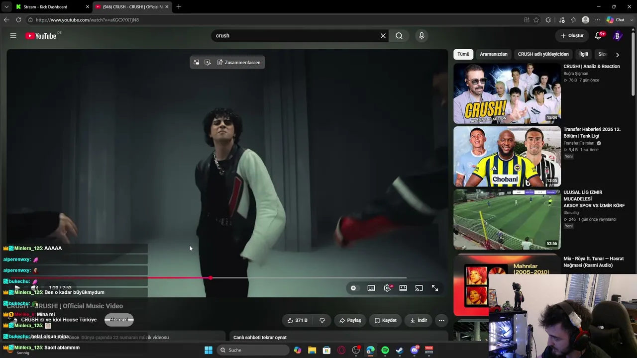Open the Windows Start menu
The image size is (637, 358).
[209, 350]
